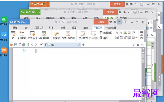Open the 视图 tab in WPS 文字
164x102 pixels.
pyautogui.click(x=74, y=28)
